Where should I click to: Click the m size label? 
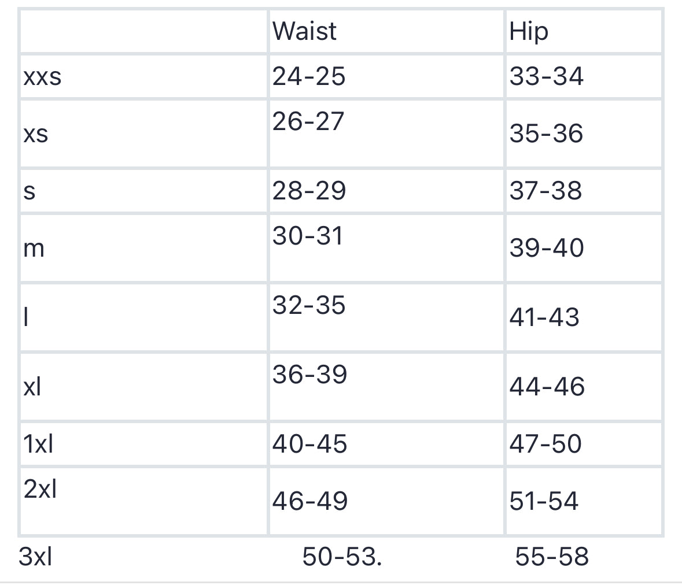pyautogui.click(x=34, y=248)
